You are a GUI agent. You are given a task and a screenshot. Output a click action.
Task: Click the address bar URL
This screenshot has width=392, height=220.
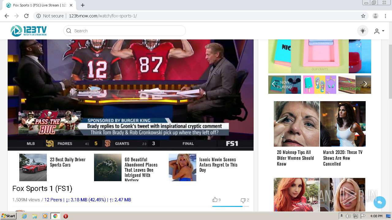tap(103, 16)
